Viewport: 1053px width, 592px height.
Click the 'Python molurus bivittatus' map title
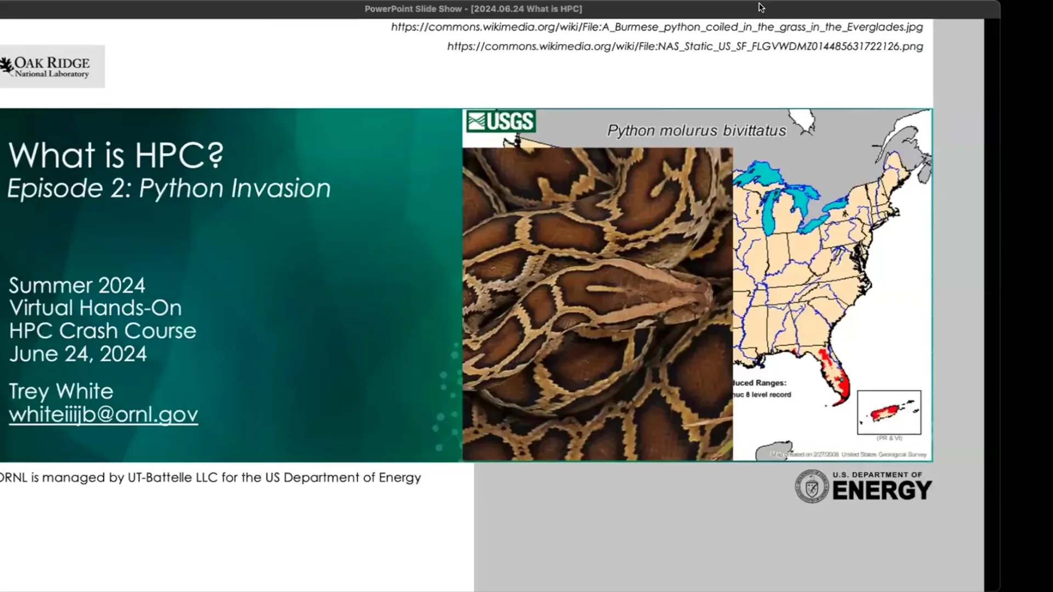697,130
